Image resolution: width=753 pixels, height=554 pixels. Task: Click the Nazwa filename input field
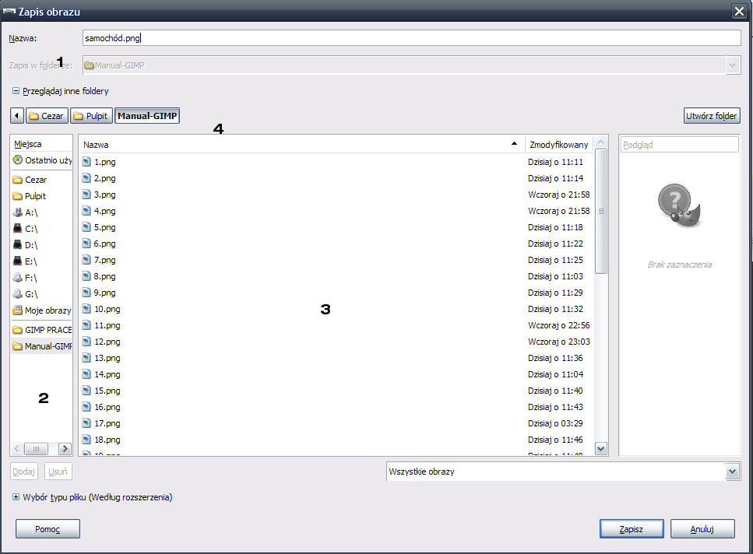click(411, 37)
